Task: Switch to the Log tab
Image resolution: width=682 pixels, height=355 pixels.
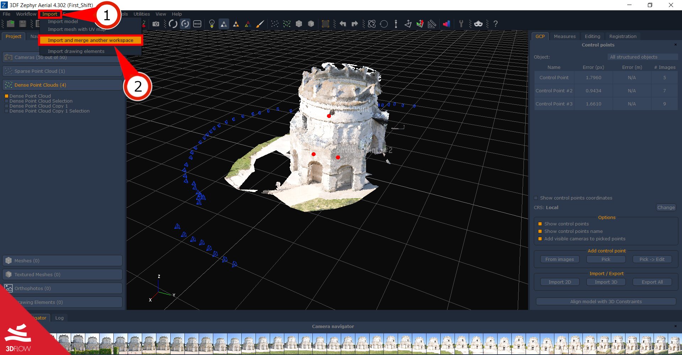Action: pyautogui.click(x=59, y=318)
